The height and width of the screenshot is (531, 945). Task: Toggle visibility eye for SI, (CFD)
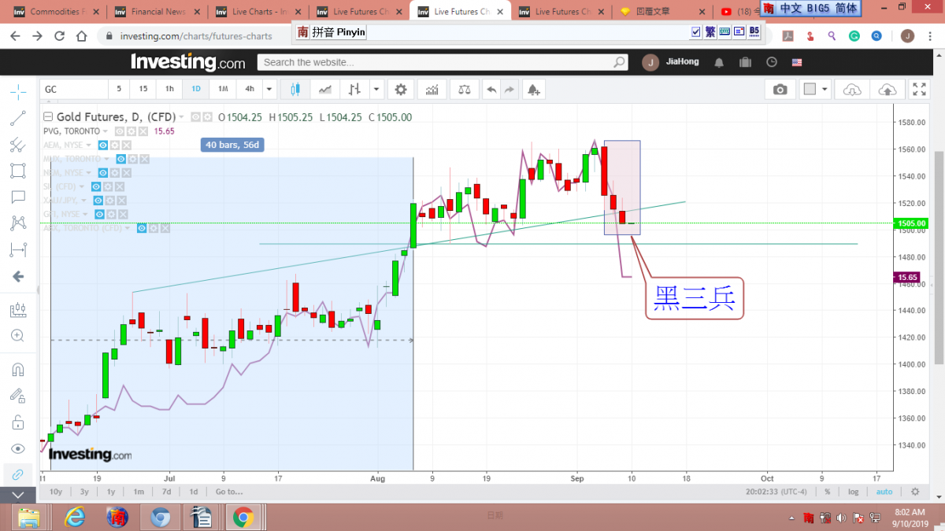coord(96,186)
